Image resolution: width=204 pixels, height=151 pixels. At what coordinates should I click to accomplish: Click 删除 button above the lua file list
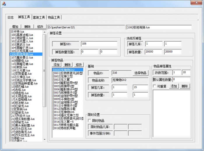27,27
